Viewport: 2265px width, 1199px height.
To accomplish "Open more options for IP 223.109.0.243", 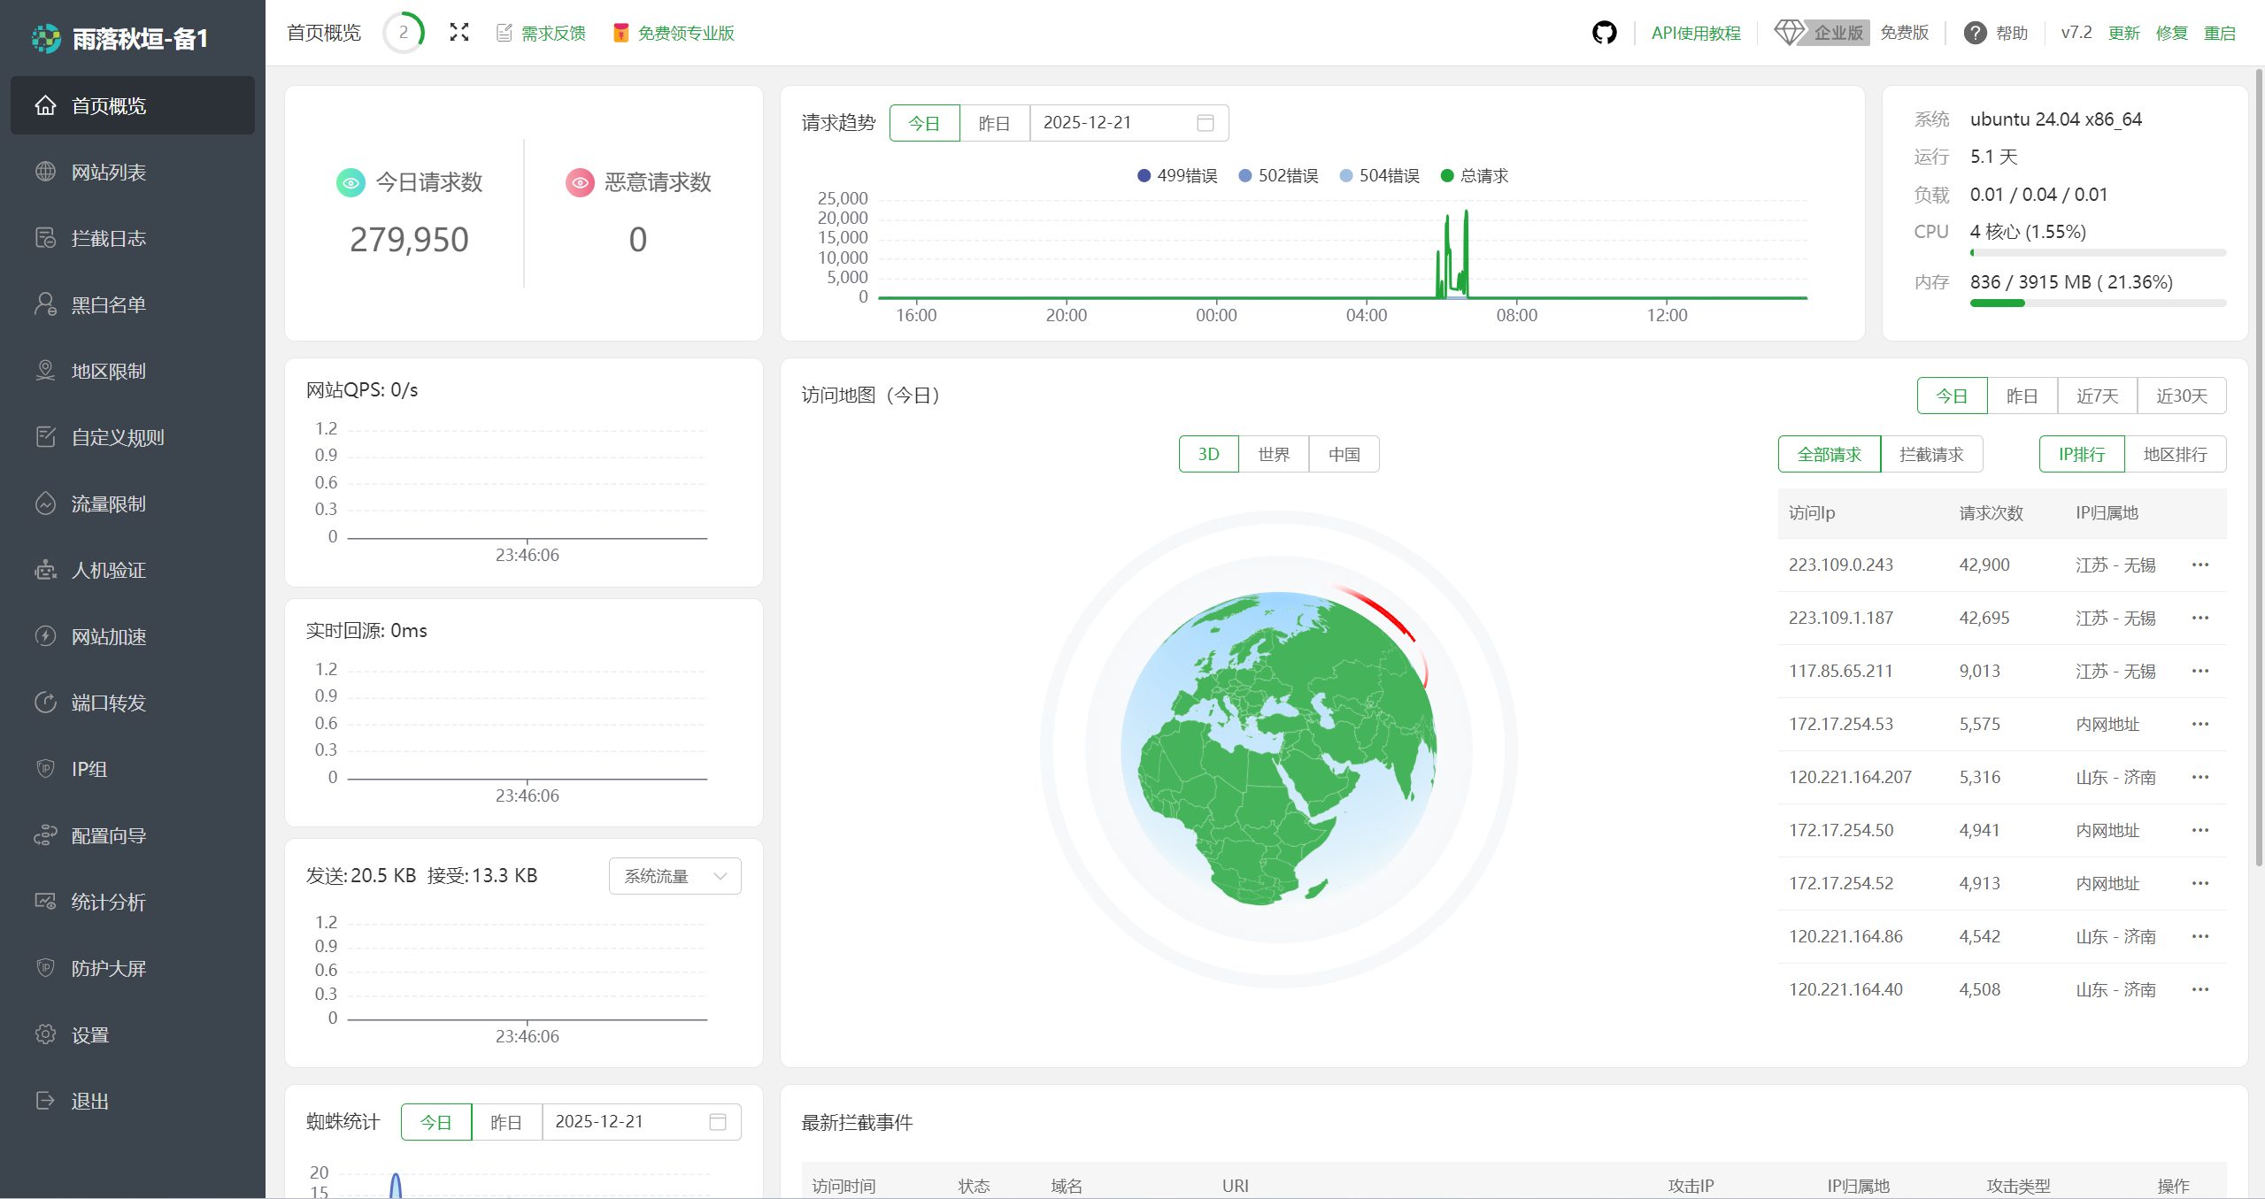I will [2200, 565].
